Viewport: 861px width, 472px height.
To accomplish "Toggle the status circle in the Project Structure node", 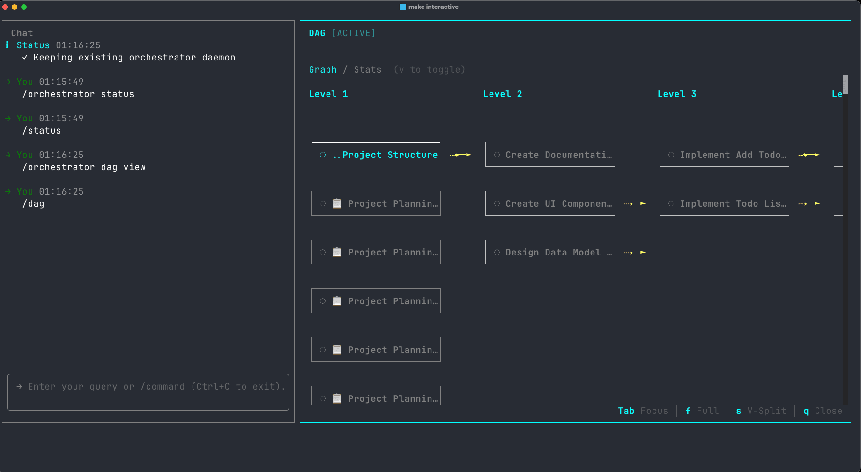I will click(x=322, y=154).
